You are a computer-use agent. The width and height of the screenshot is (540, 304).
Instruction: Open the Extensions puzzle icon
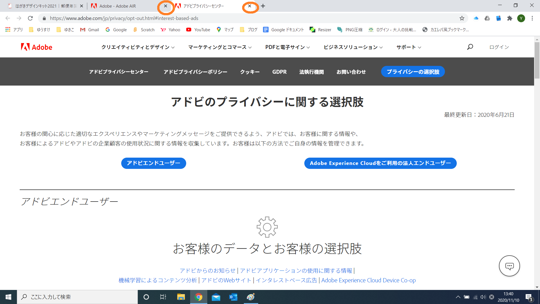510,18
